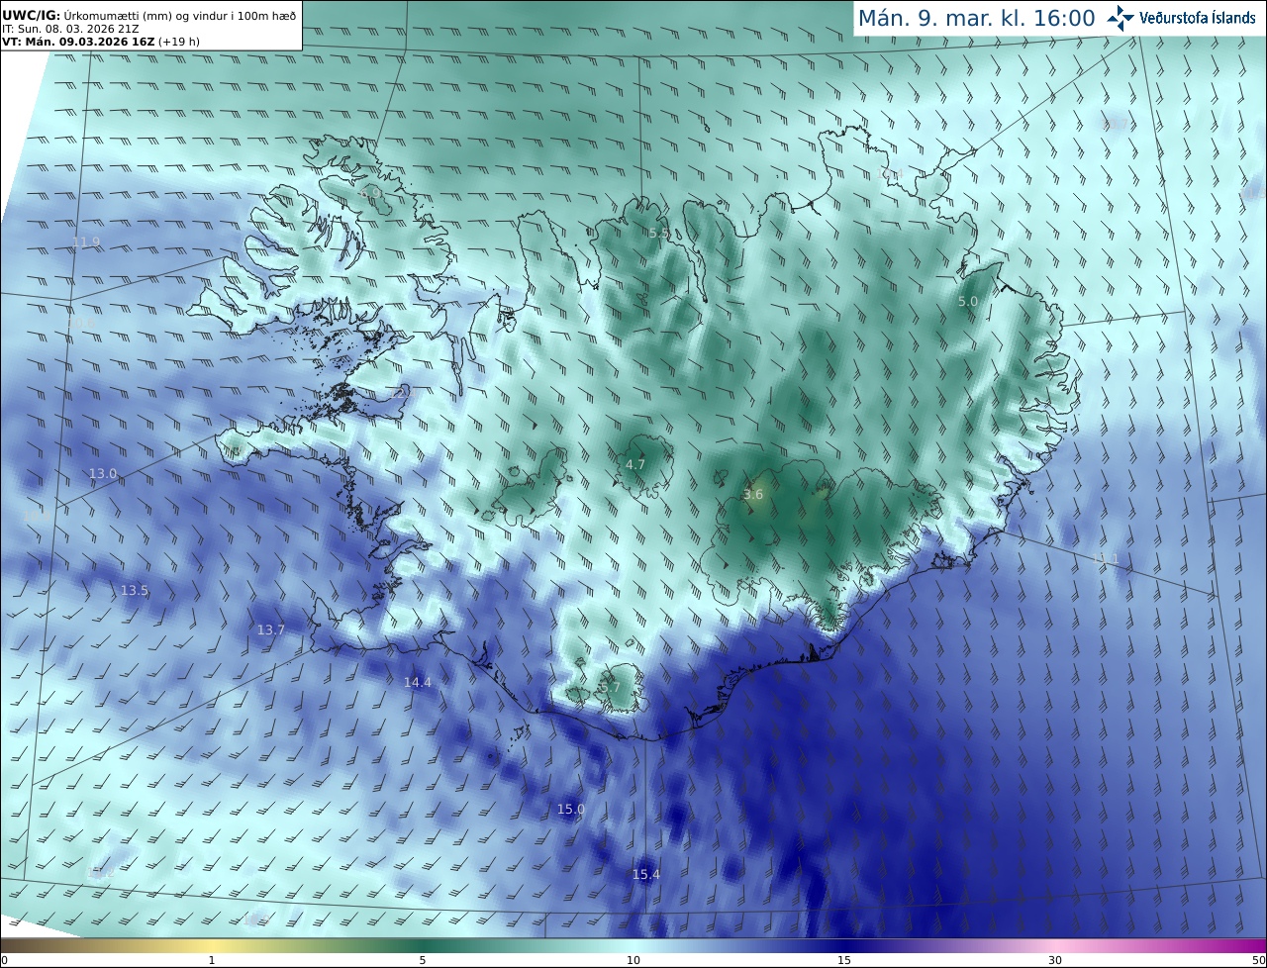Click the 14.4 value on the map
Viewport: 1267px width, 968px height.
418,683
